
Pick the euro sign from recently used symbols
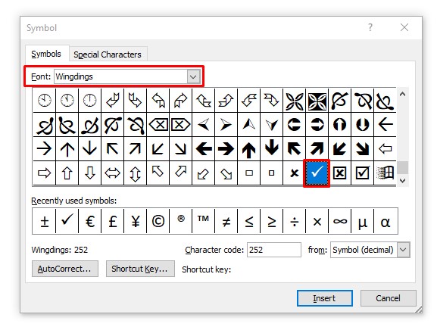click(89, 221)
